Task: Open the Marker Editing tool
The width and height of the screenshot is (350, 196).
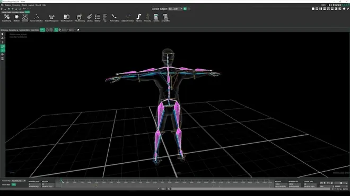Action: (x=115, y=18)
